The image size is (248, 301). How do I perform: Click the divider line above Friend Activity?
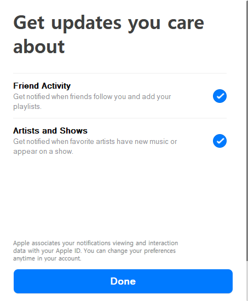[x=120, y=73]
